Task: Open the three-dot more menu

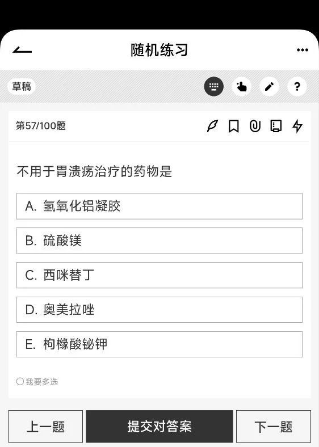Action: pyautogui.click(x=302, y=50)
